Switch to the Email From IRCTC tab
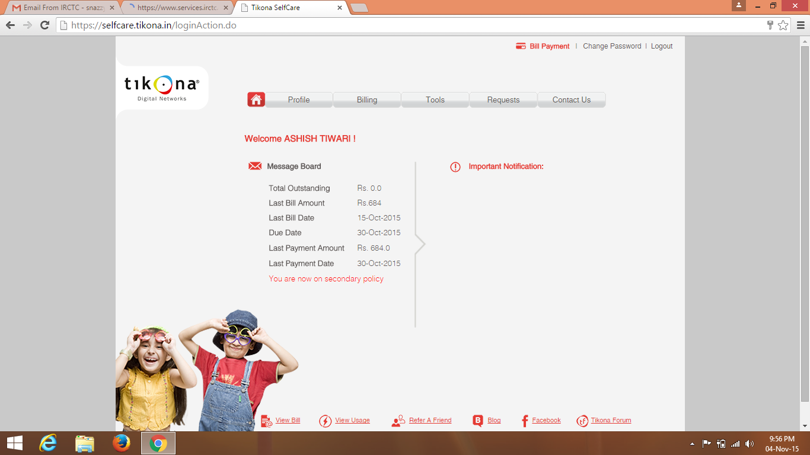 tap(59, 8)
